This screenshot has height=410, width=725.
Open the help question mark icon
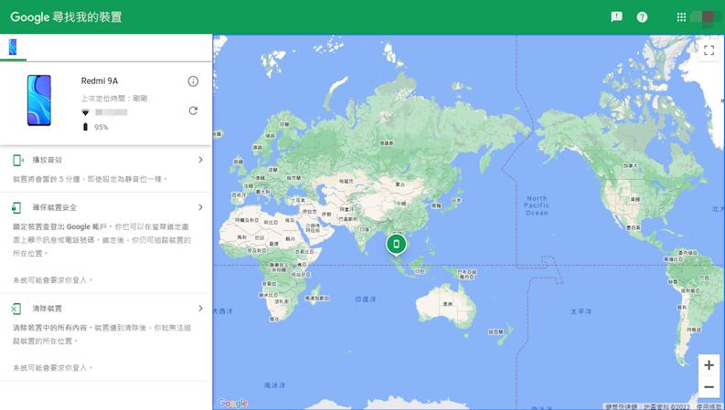tap(642, 17)
